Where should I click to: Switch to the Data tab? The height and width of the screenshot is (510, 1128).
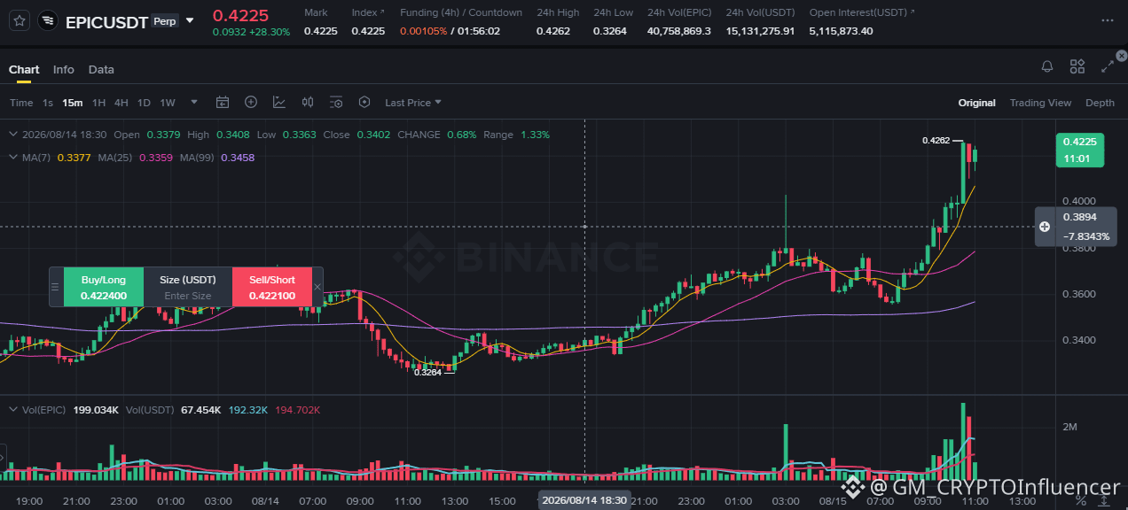click(101, 69)
